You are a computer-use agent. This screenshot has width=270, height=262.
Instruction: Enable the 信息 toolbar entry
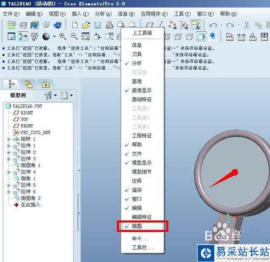point(143,45)
